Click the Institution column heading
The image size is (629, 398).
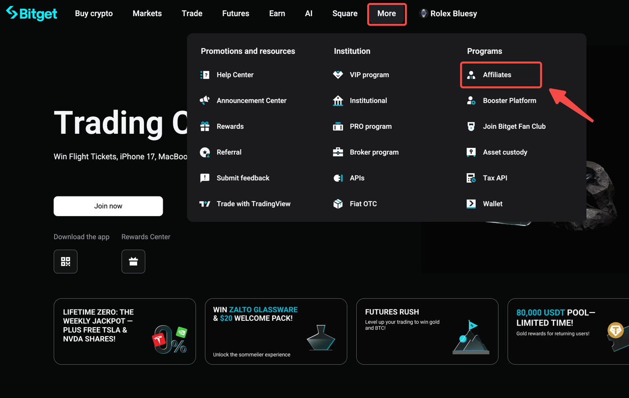tap(352, 51)
